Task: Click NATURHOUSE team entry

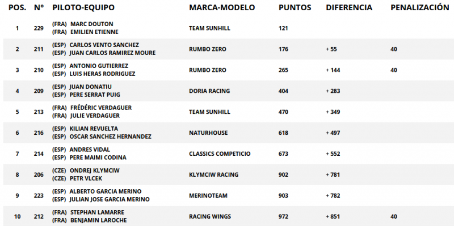Action: coord(208,133)
